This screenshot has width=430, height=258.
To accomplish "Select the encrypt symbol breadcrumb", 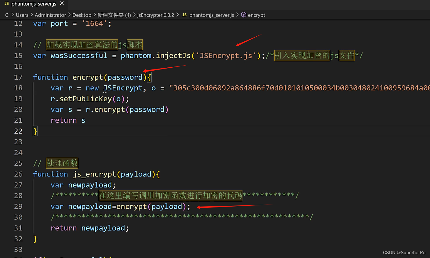I will [256, 15].
